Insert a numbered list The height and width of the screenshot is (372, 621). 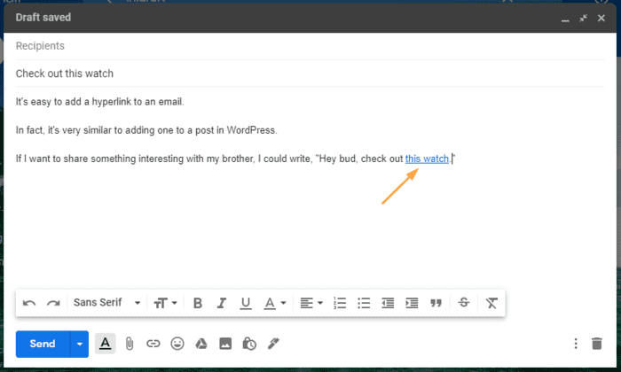(x=340, y=303)
